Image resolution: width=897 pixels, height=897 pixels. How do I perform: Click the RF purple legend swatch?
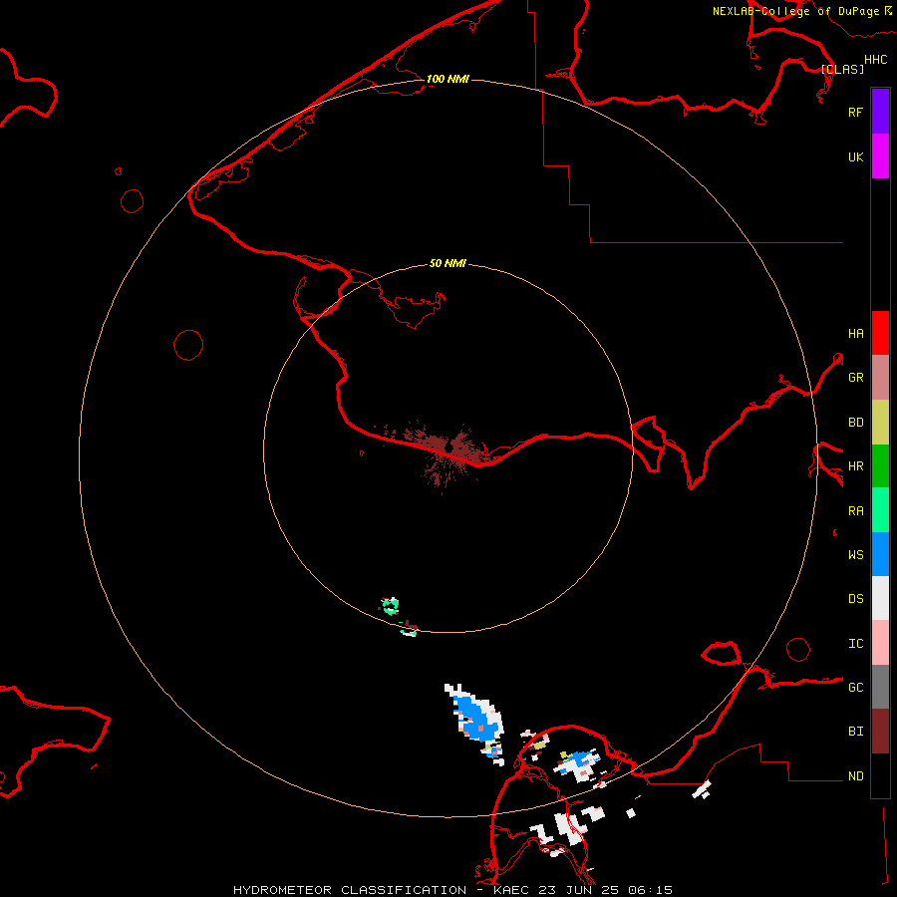pyautogui.click(x=880, y=112)
